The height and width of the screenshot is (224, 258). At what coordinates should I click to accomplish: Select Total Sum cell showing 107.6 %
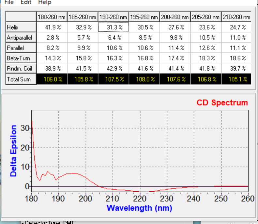(175, 79)
